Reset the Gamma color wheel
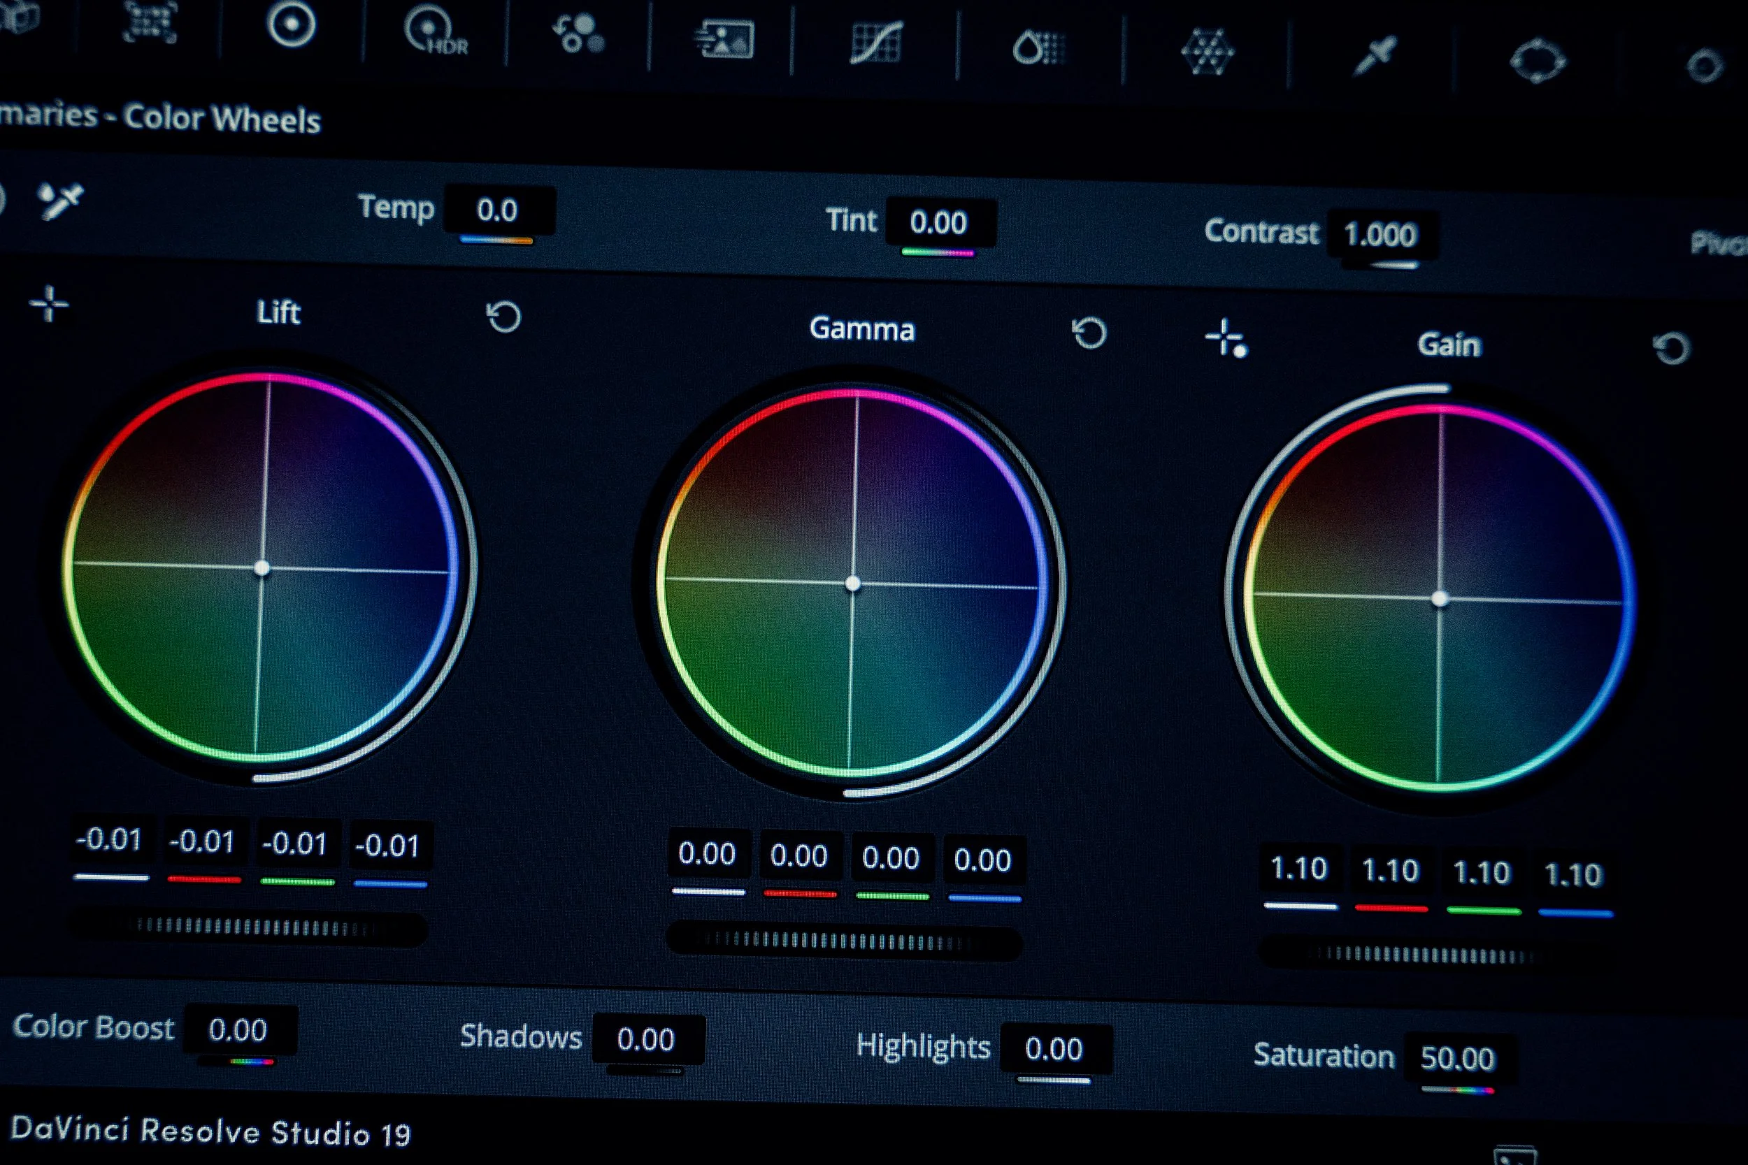1748x1165 pixels. point(1089,333)
